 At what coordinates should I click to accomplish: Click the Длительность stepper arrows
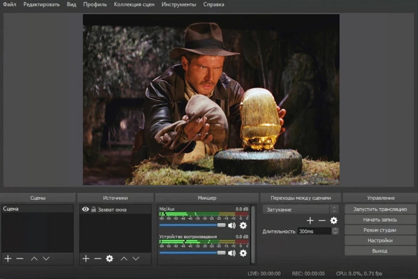(x=335, y=231)
